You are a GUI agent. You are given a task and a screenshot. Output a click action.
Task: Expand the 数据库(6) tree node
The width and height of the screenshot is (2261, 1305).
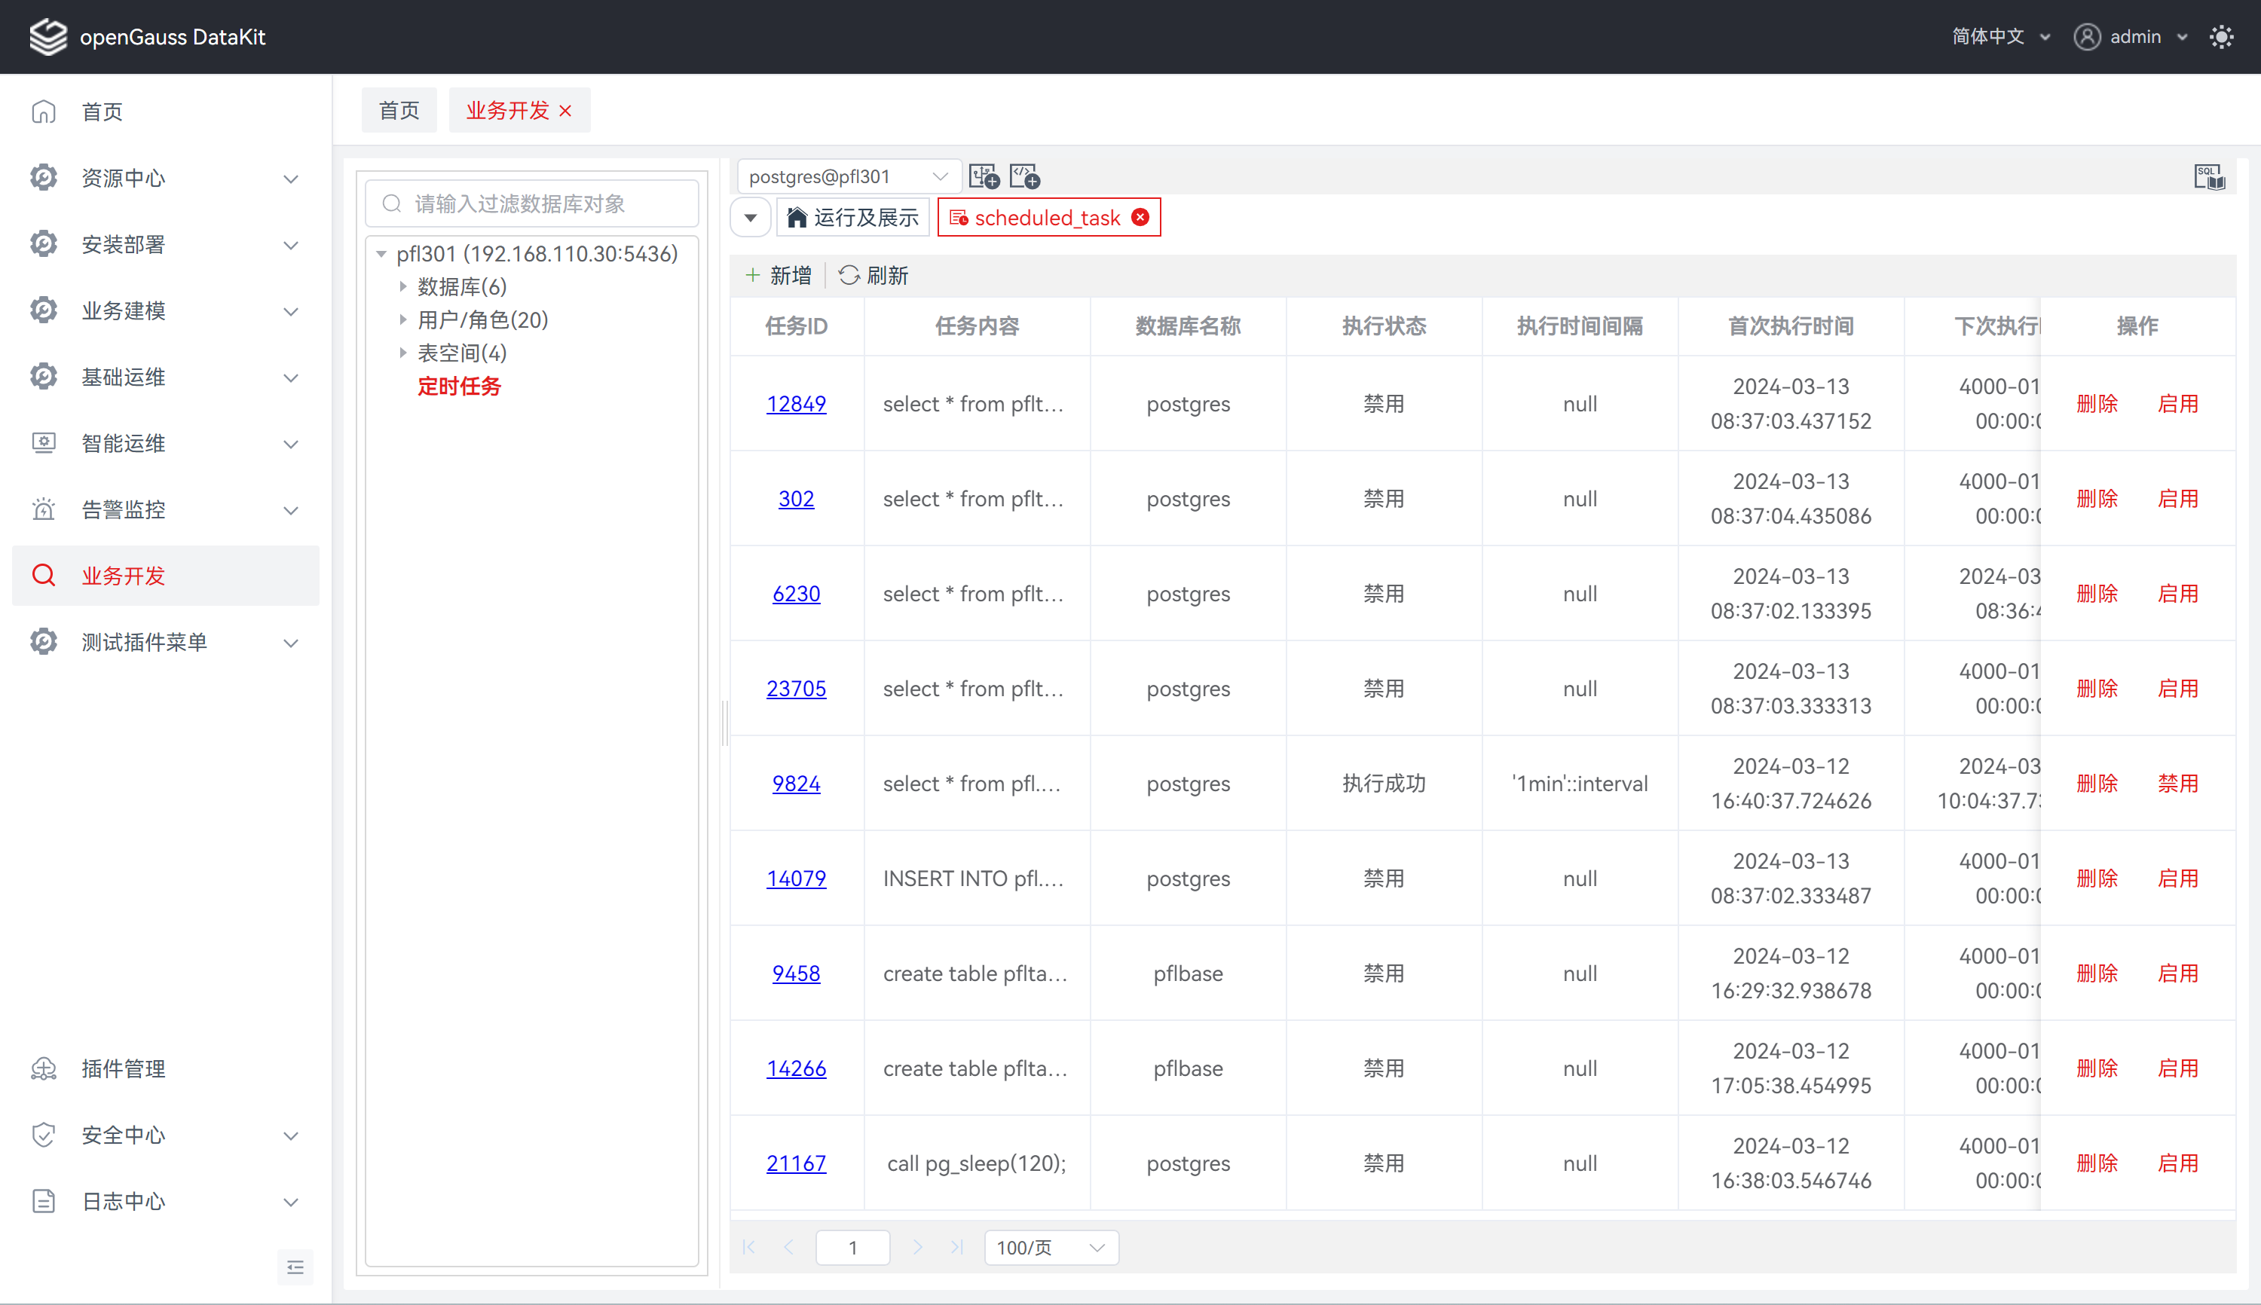[x=403, y=287]
